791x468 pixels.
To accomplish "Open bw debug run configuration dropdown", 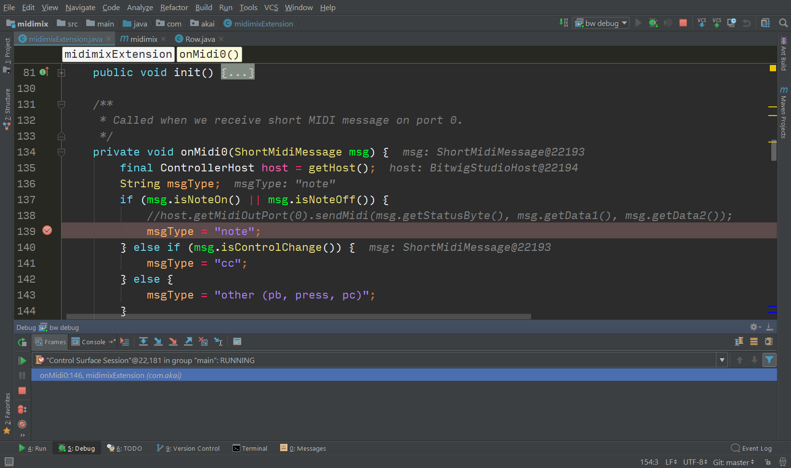I will (x=601, y=23).
